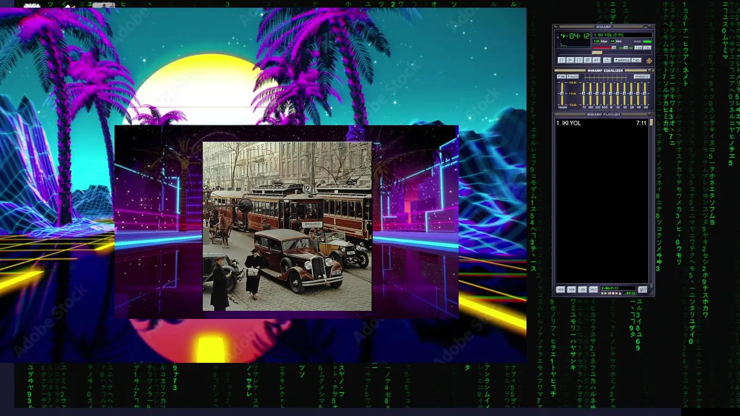The width and height of the screenshot is (740, 416).
Task: Click the 600 Hz equalizer band slider
Action: (x=604, y=94)
